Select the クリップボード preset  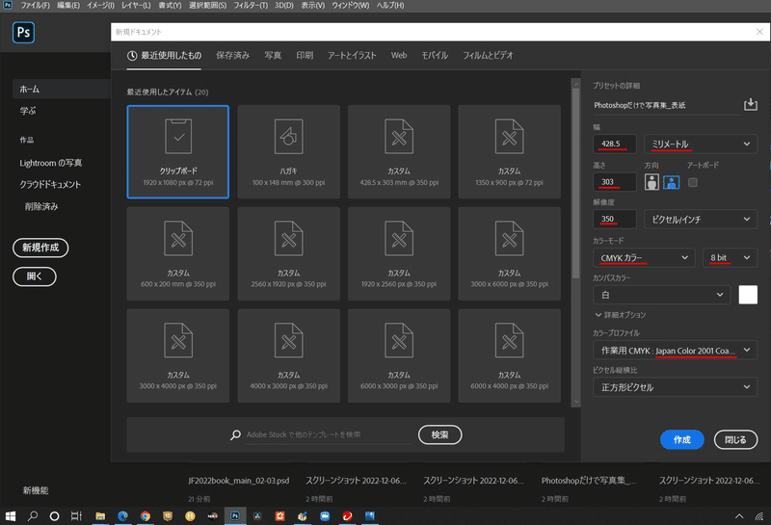pos(178,151)
